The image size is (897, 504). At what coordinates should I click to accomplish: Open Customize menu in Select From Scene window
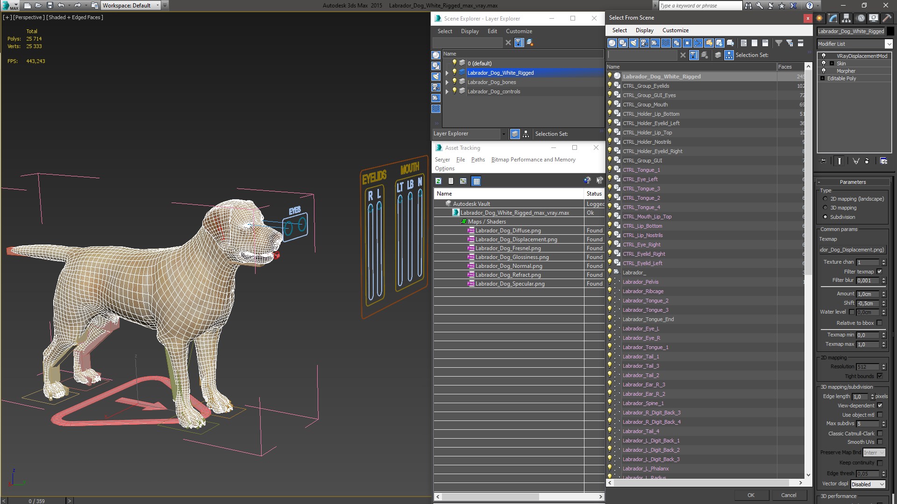tap(675, 30)
